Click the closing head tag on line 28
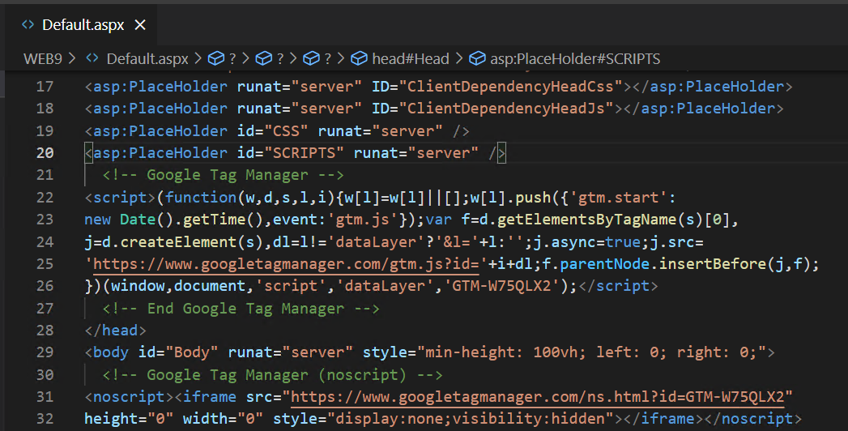This screenshot has width=848, height=431. (116, 331)
